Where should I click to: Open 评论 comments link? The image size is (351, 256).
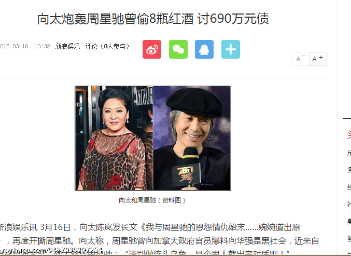[91, 46]
